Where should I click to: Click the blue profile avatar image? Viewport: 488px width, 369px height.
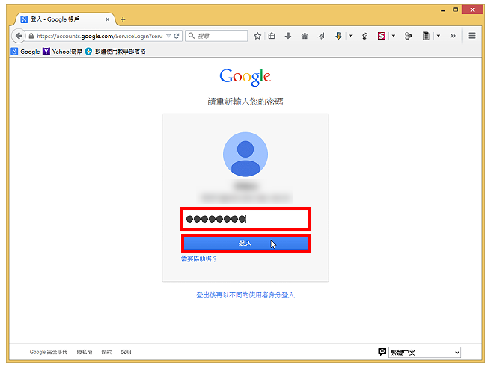[245, 155]
